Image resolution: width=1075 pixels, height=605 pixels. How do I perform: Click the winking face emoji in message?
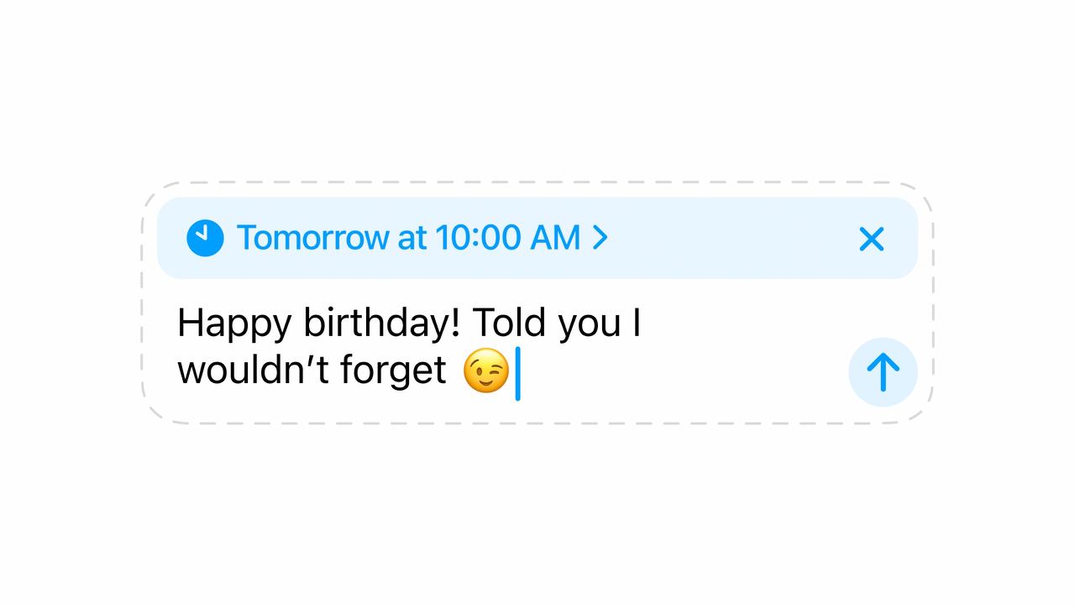(486, 371)
